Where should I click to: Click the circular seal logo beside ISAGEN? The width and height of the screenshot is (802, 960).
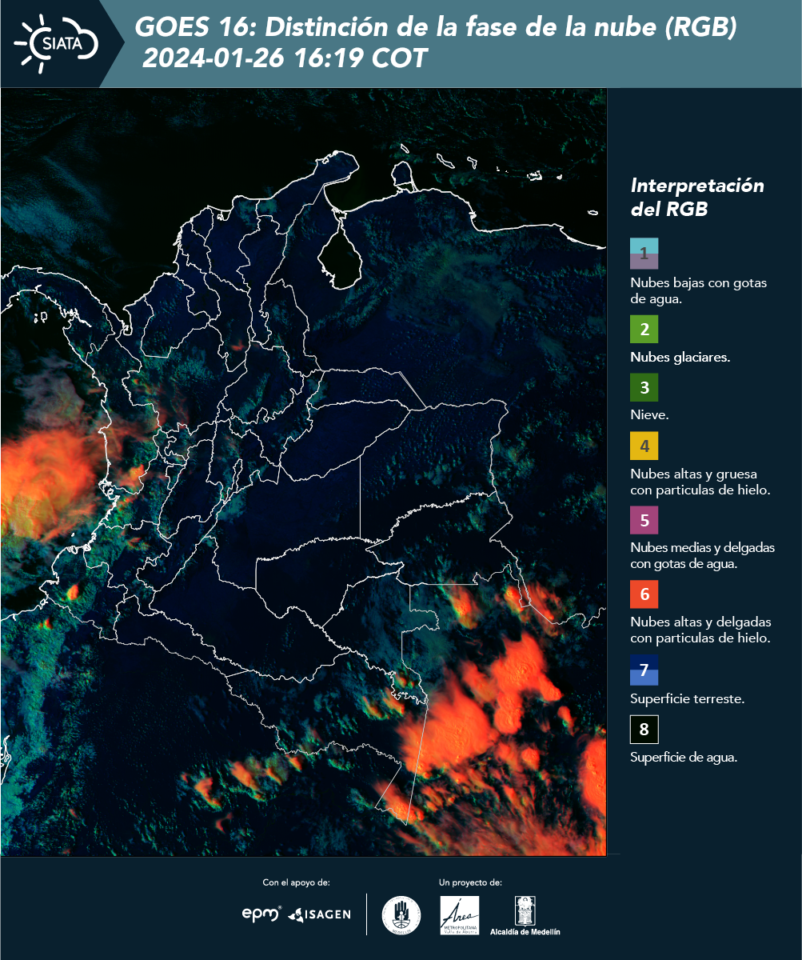pyautogui.click(x=401, y=915)
